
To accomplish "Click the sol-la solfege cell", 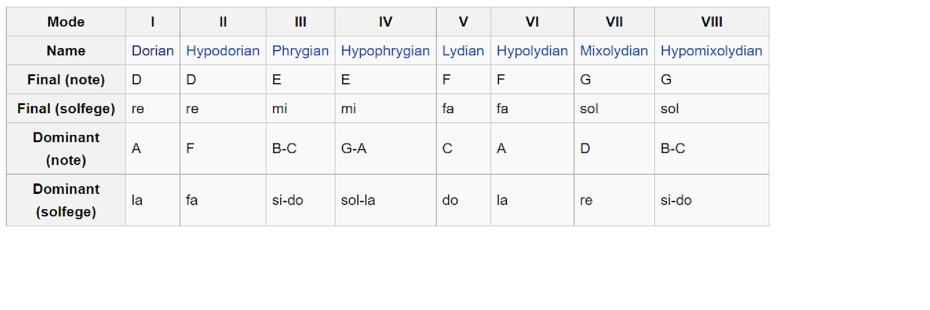I will [x=385, y=200].
